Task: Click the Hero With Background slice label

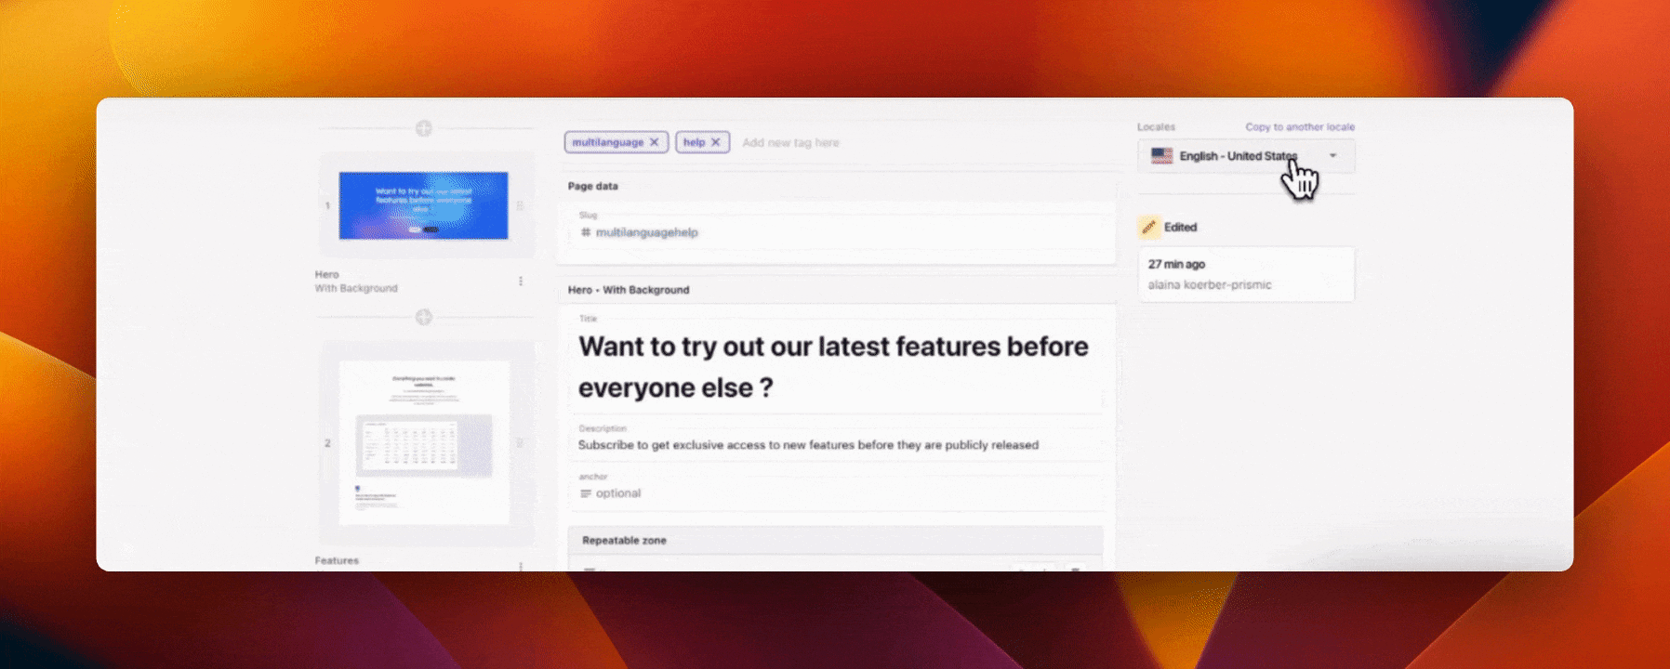Action: point(356,282)
